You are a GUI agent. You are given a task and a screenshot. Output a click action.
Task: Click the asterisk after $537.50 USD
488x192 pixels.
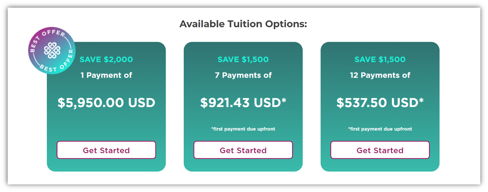pos(422,100)
